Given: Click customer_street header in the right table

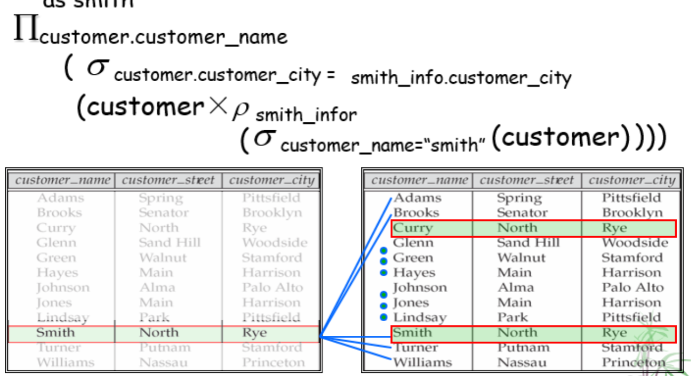Looking at the screenshot, I should pos(527,180).
